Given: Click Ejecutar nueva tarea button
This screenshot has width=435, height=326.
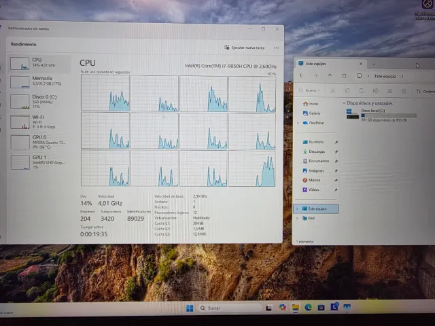Looking at the screenshot, I should point(245,48).
